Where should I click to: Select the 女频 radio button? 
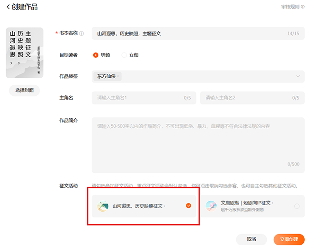(x=125, y=55)
